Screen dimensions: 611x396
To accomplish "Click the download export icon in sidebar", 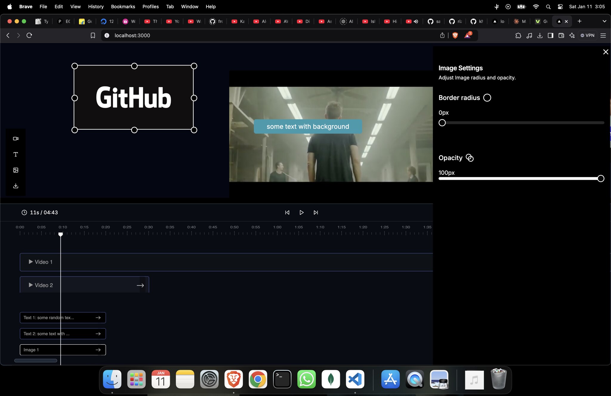I will tap(16, 186).
